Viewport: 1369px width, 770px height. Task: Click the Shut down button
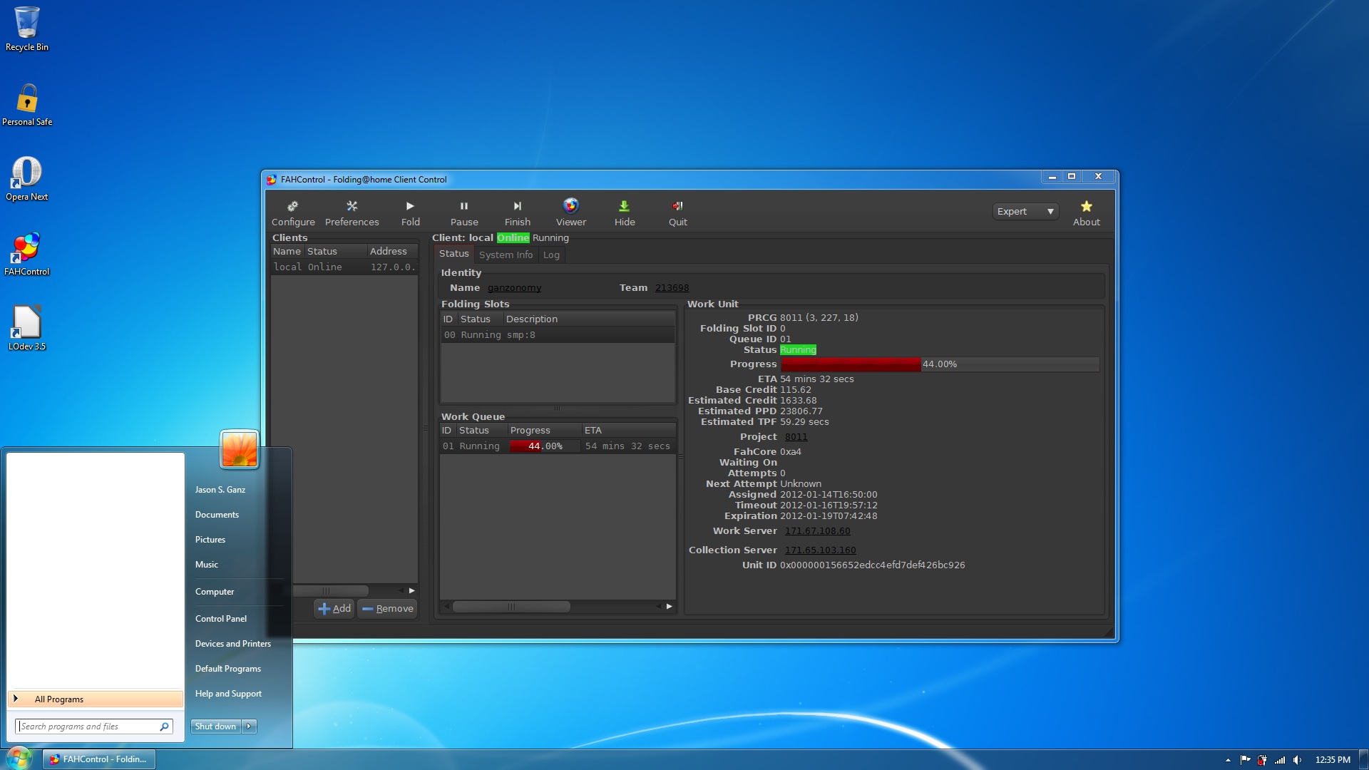216,727
